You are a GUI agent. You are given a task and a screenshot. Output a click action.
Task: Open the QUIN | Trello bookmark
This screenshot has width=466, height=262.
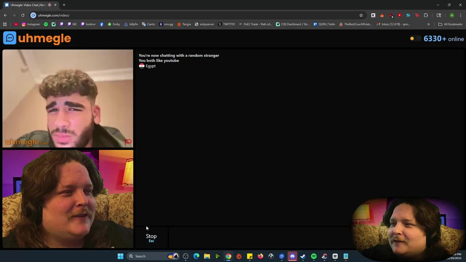(324, 24)
